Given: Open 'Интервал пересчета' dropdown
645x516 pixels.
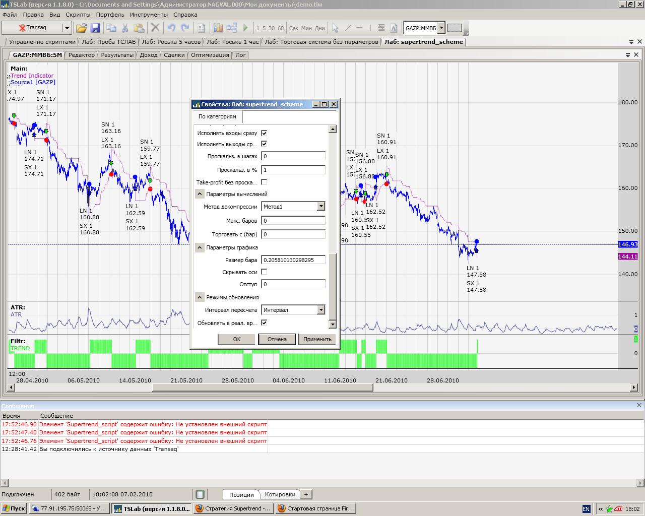Looking at the screenshot, I should (x=321, y=310).
